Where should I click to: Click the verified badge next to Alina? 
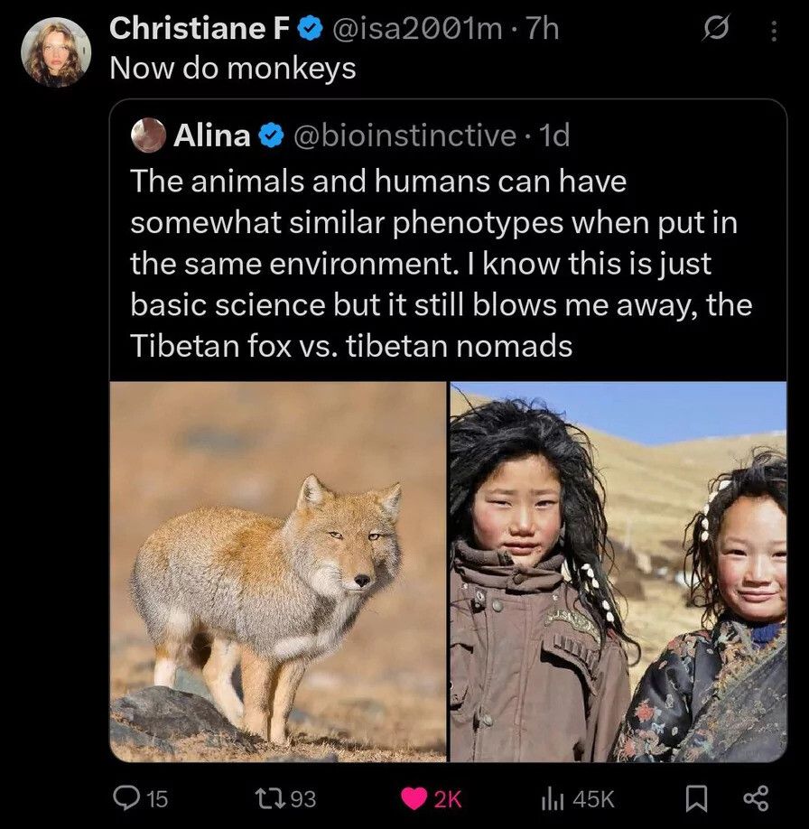pyautogui.click(x=269, y=136)
